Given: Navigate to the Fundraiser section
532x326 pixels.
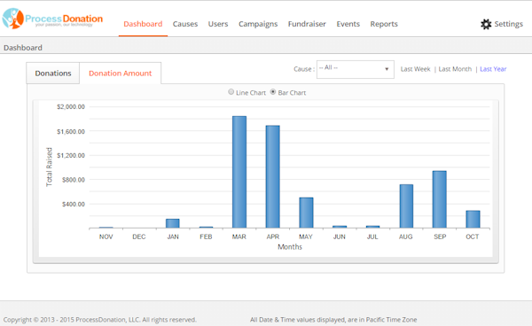Looking at the screenshot, I should coord(307,24).
